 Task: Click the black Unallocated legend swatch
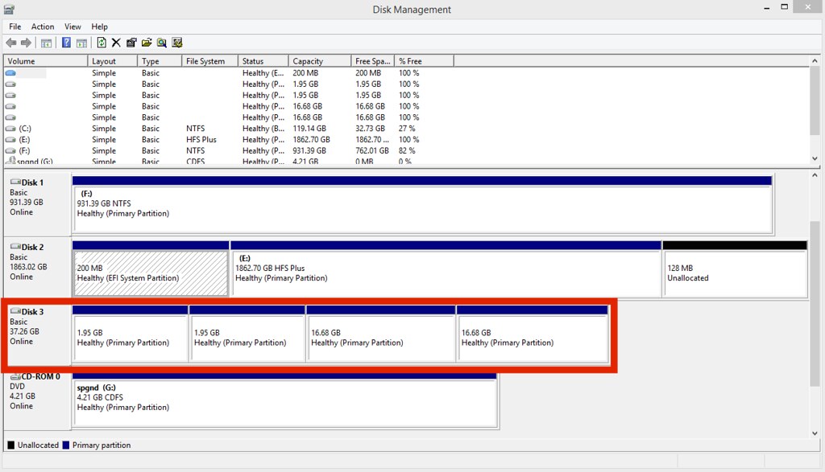[11, 445]
